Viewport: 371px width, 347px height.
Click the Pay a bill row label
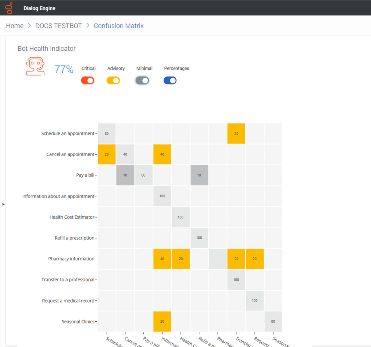[x=85, y=175]
